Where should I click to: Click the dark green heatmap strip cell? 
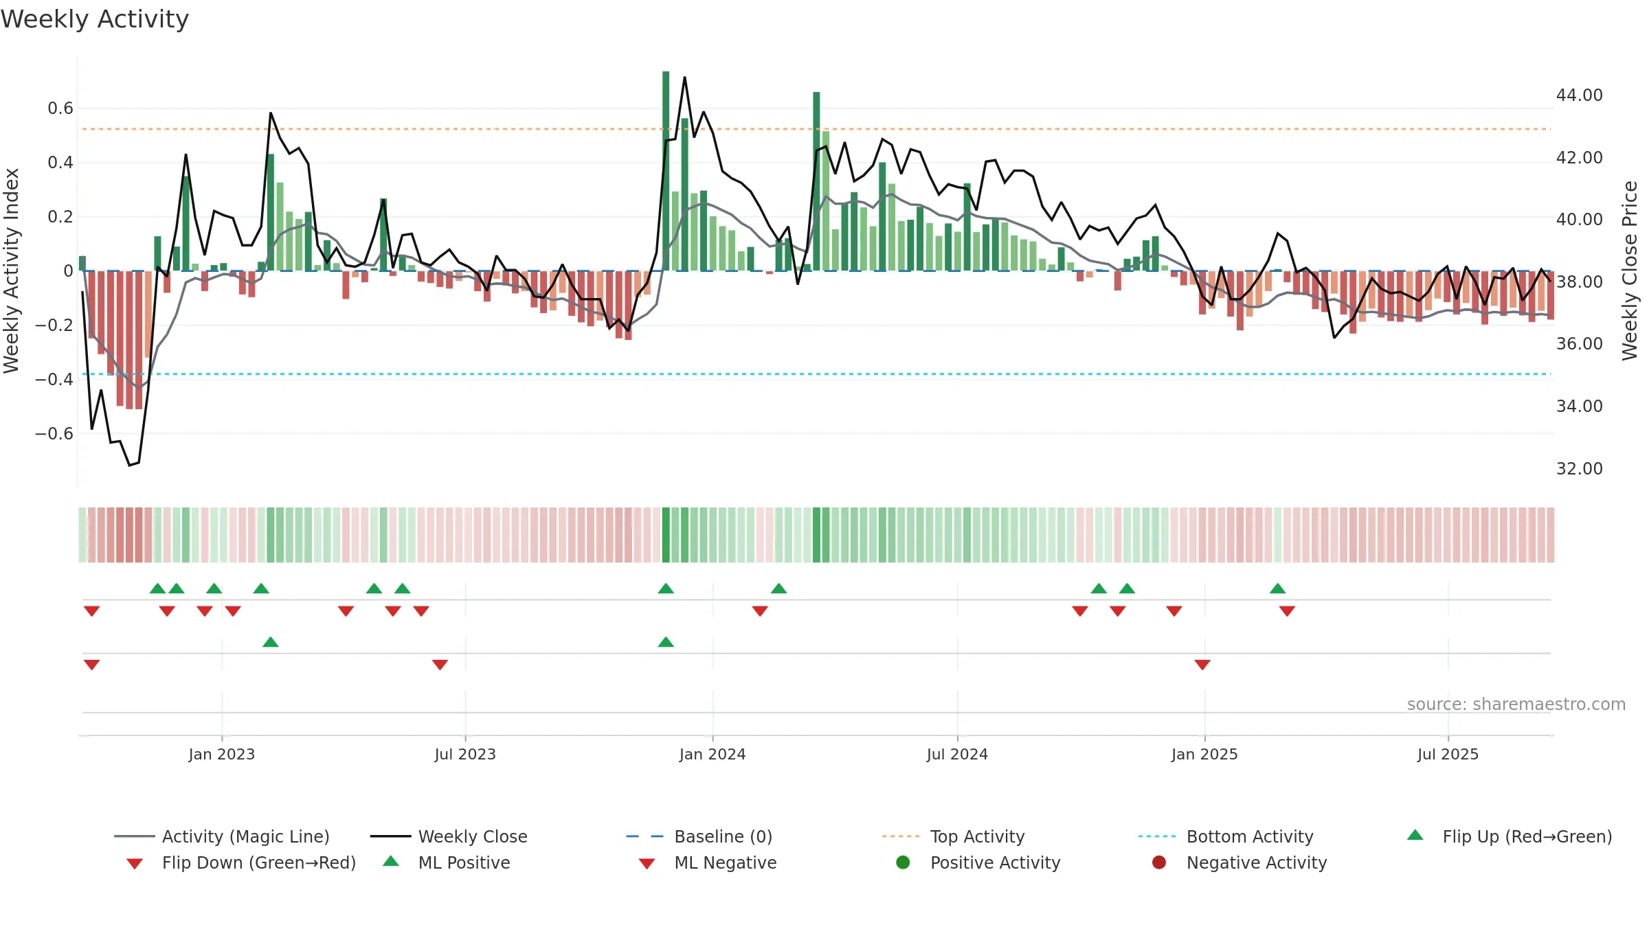pyautogui.click(x=666, y=535)
